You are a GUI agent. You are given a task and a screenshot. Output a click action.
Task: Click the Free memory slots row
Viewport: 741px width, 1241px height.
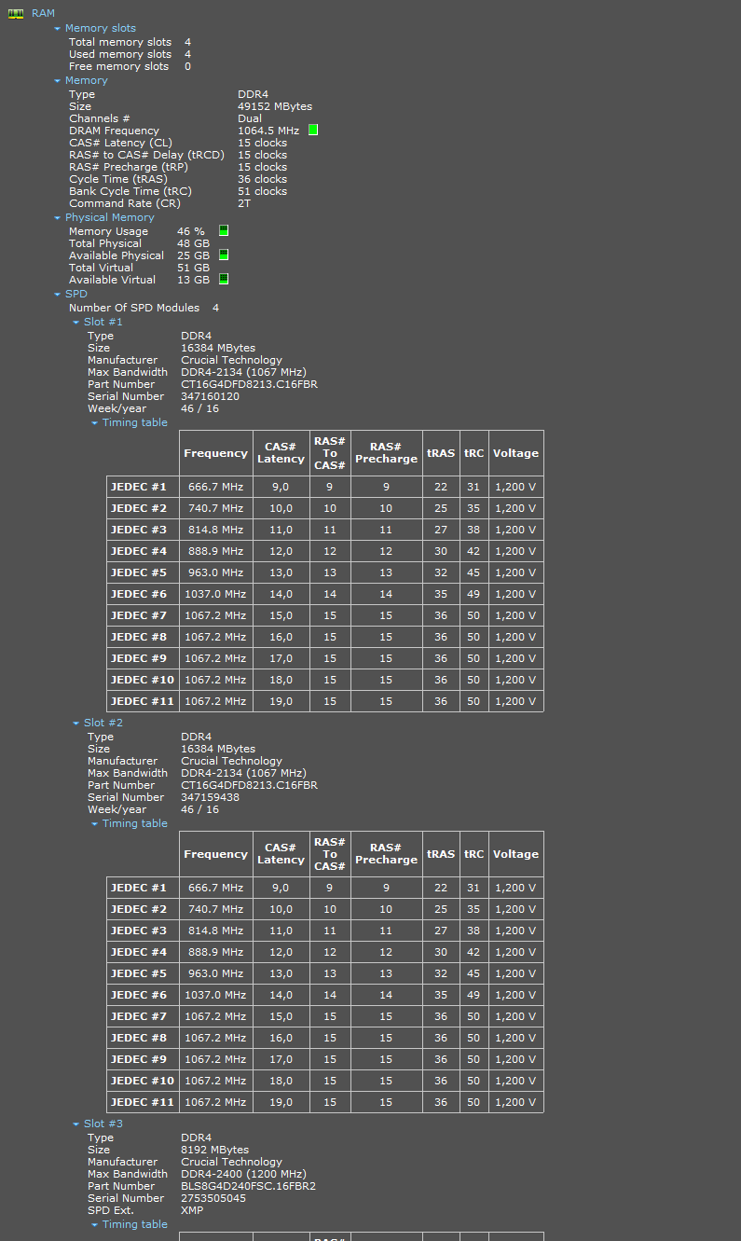click(130, 66)
